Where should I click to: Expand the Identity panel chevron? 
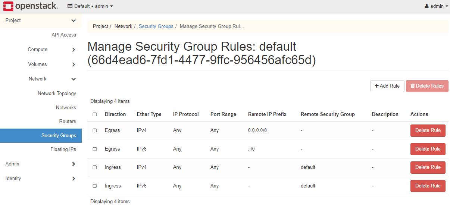(74, 179)
